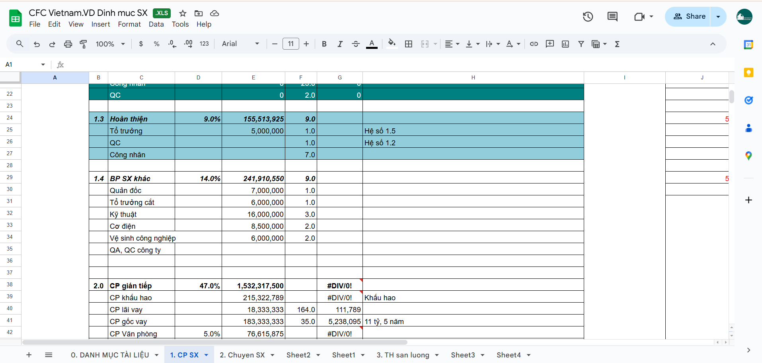Click the Merge cells icon
Screen dimensions: 762x363
click(x=425, y=44)
